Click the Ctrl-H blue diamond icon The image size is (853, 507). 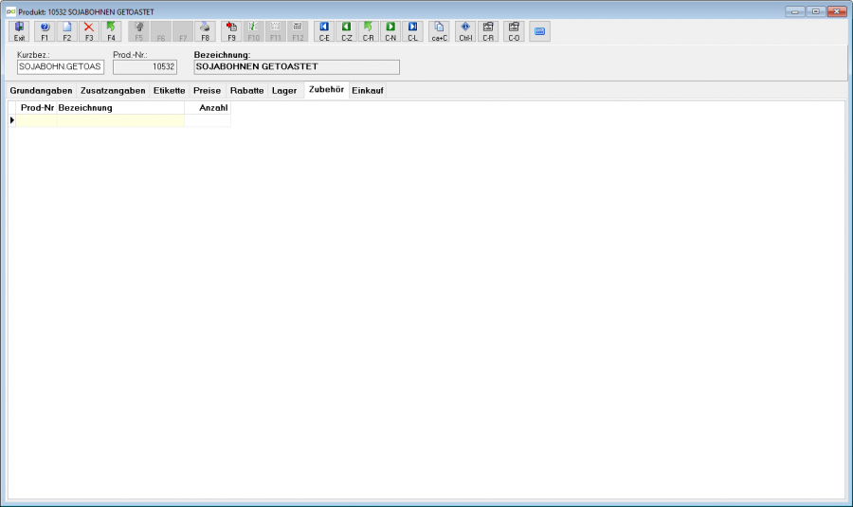[x=465, y=31]
